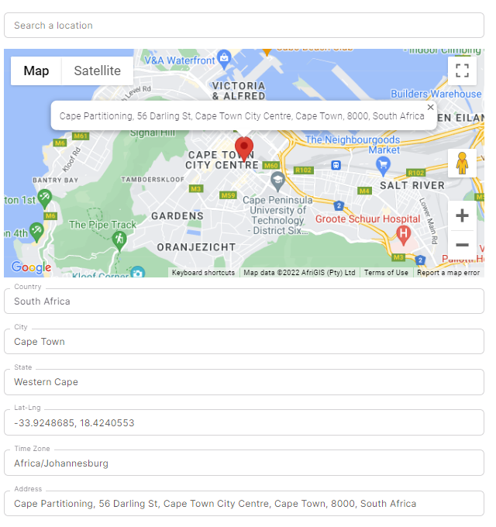Image resolution: width=496 pixels, height=527 pixels.
Task: Click the Google logo on map
Action: click(31, 267)
